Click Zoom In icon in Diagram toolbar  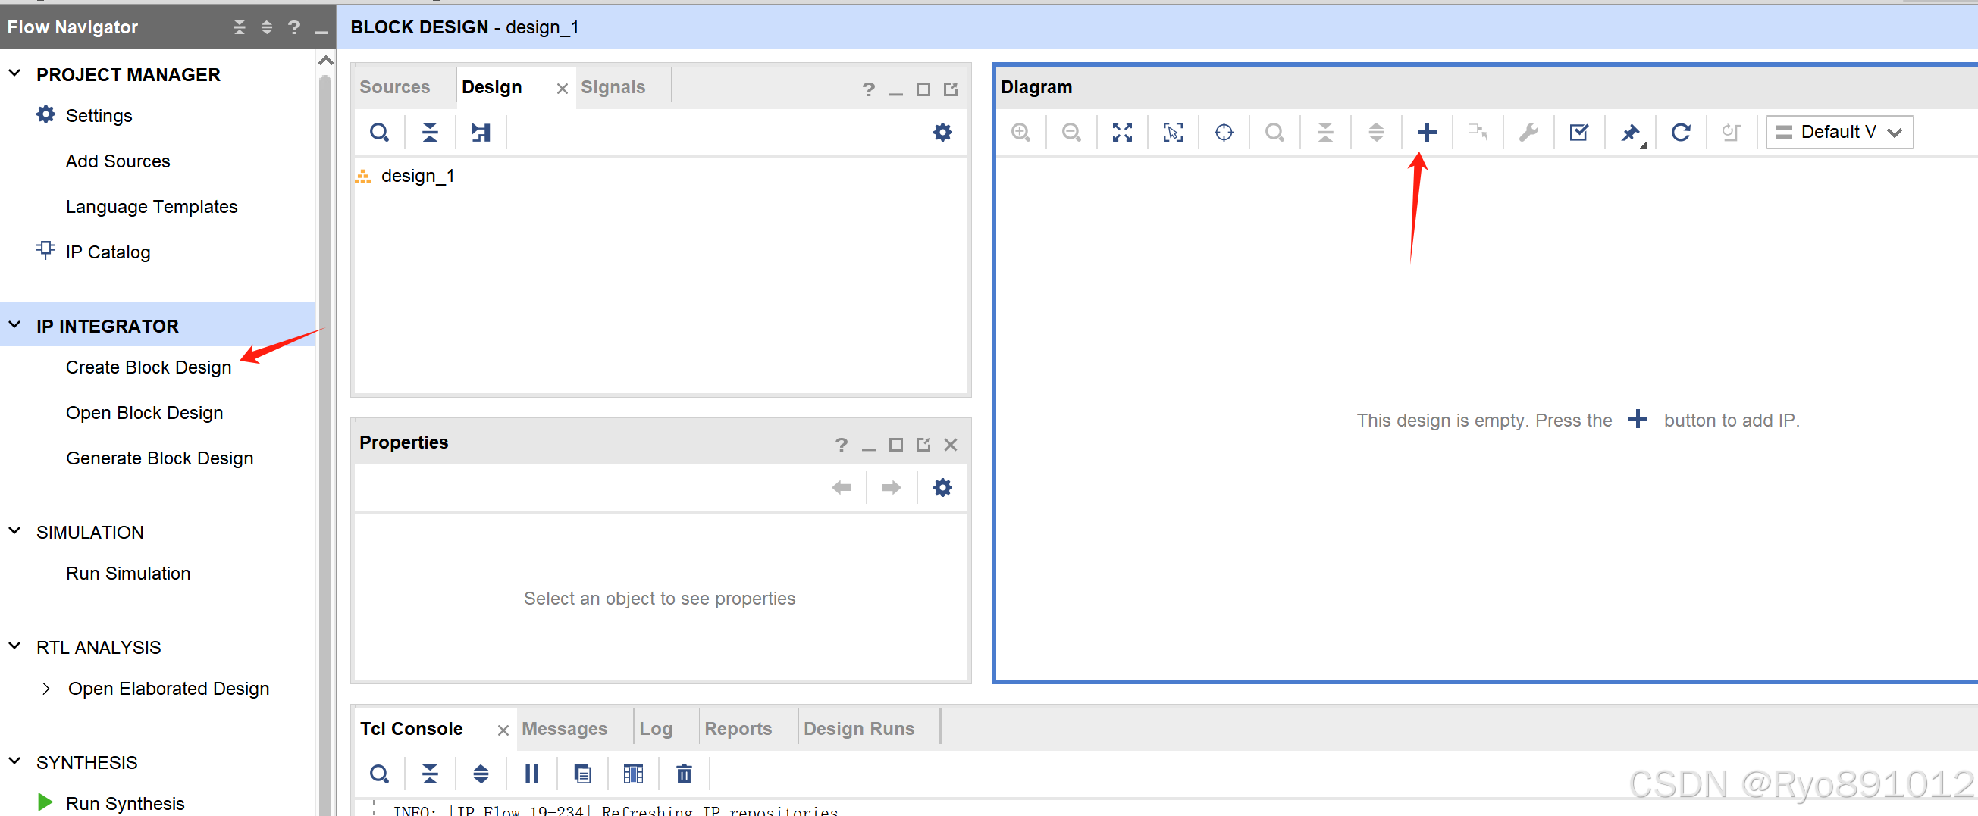click(1020, 132)
